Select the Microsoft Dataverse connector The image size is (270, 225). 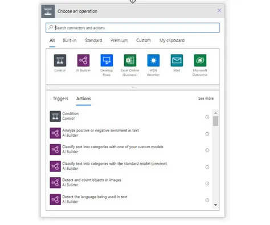(200, 60)
